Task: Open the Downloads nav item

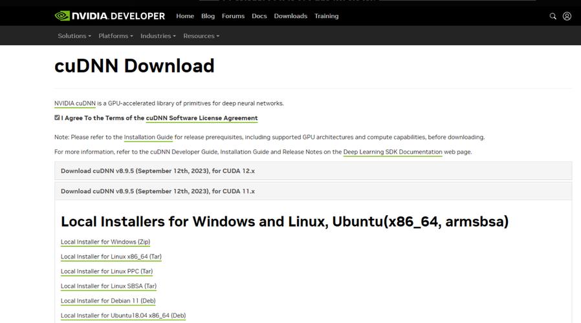Action: coord(290,16)
